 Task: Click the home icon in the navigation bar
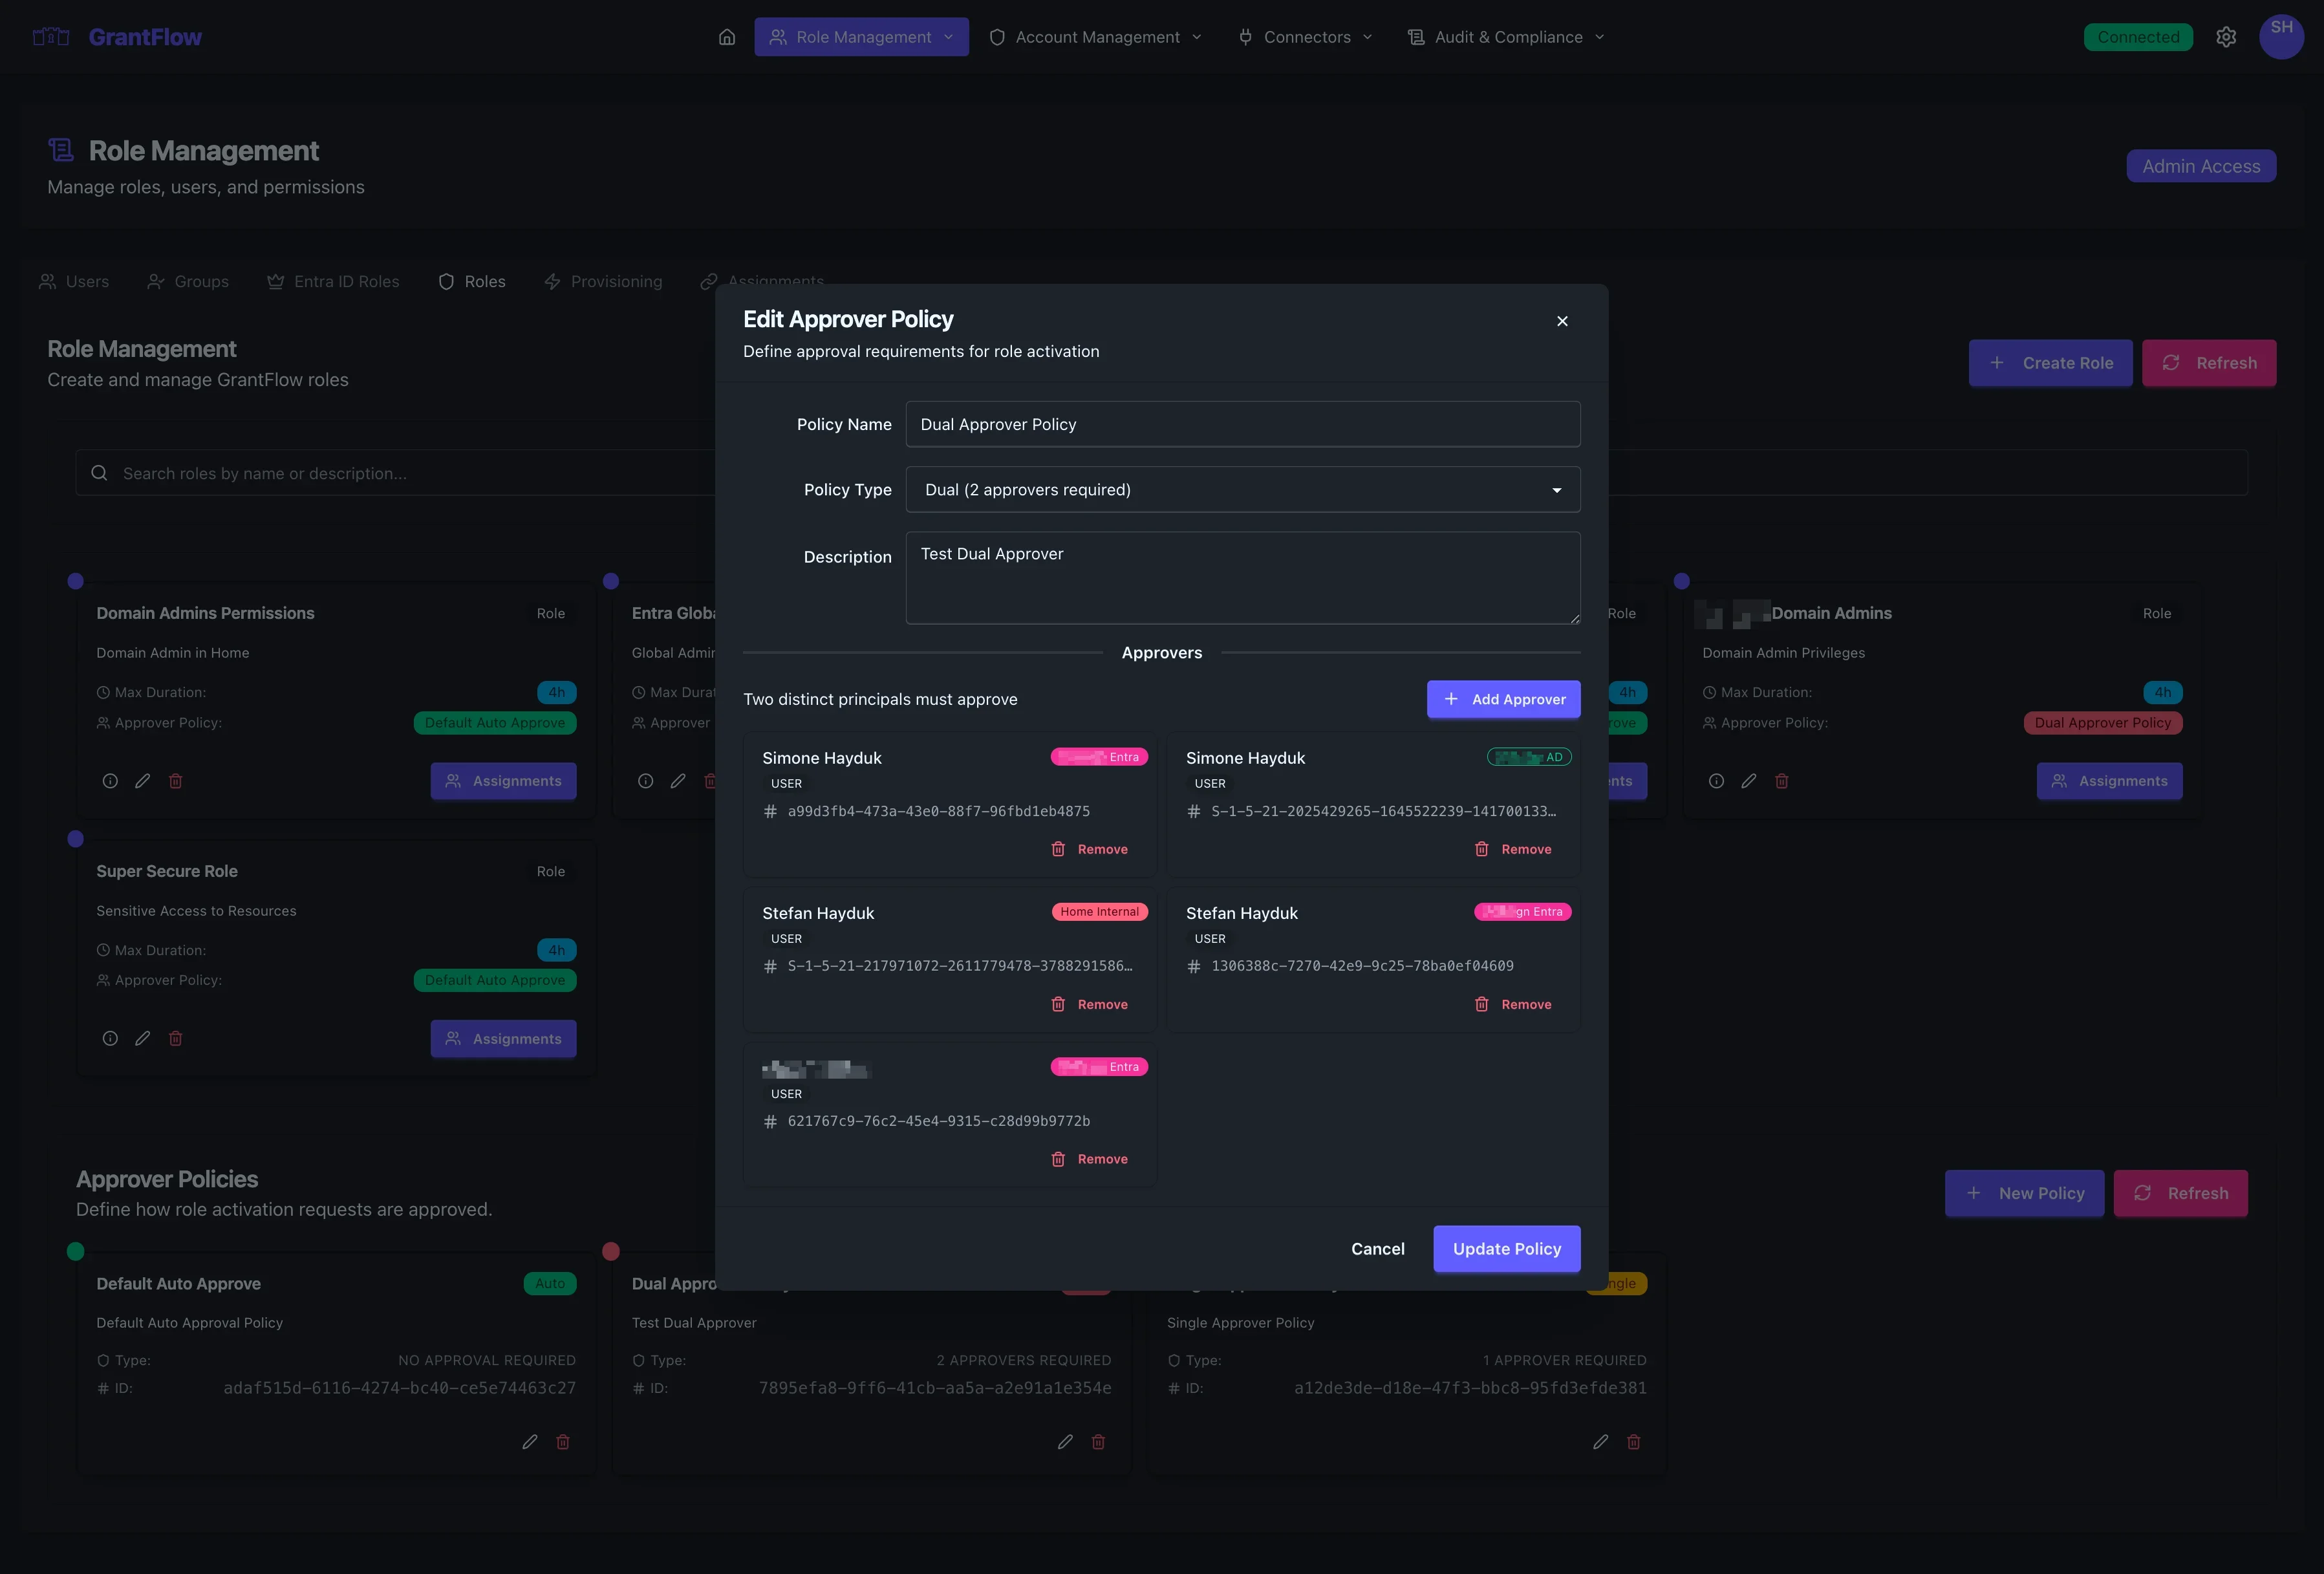[x=726, y=37]
